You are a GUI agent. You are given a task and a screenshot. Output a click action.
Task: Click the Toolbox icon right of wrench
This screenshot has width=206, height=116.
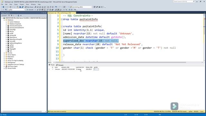pyautogui.click(x=99, y=7)
